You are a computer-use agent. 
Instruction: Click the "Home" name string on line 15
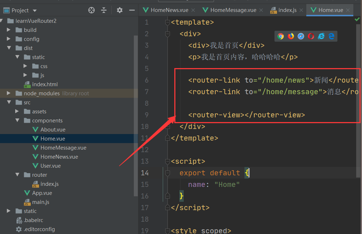227,184
